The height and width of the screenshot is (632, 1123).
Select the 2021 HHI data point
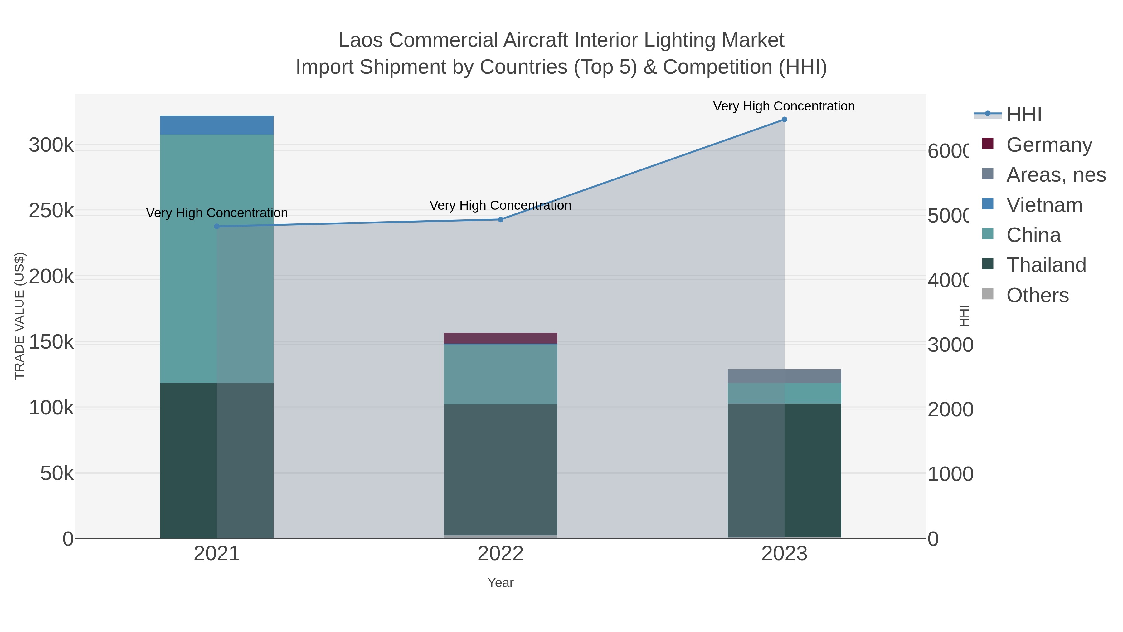click(217, 226)
